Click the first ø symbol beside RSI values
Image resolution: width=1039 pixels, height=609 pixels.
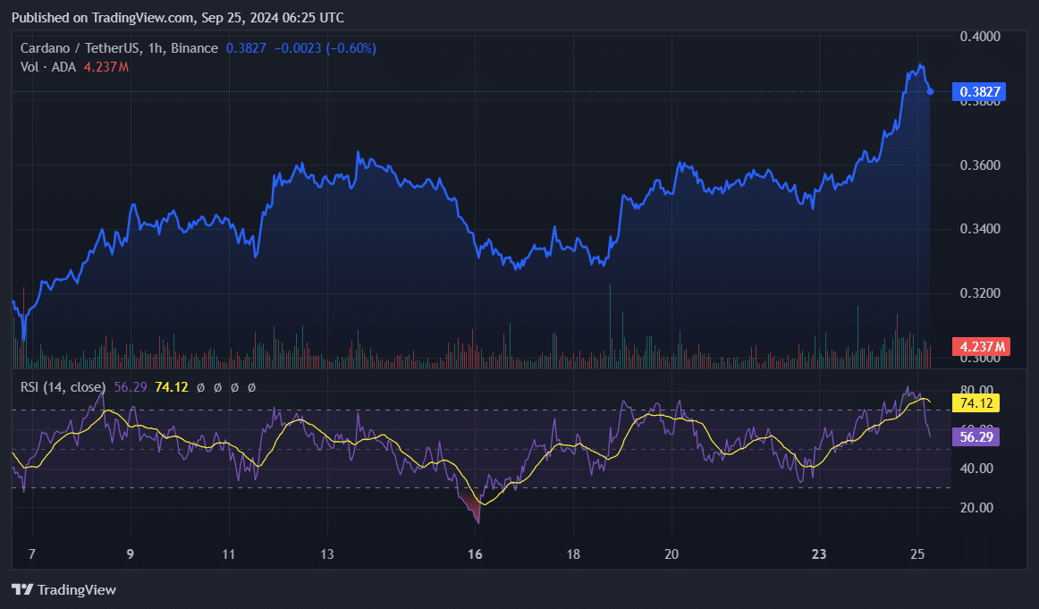pyautogui.click(x=201, y=388)
